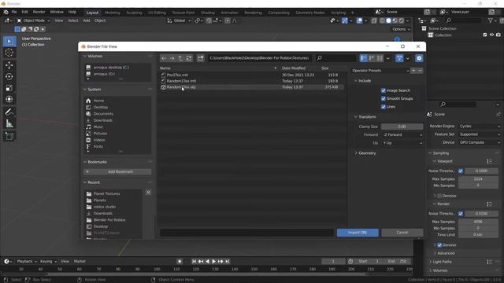Select the Measure tool
The image size is (504, 283).
coord(9,123)
